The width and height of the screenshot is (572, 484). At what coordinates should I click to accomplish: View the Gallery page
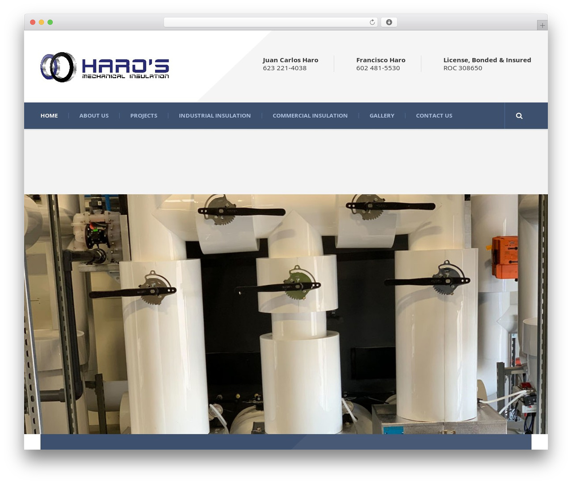coord(382,116)
